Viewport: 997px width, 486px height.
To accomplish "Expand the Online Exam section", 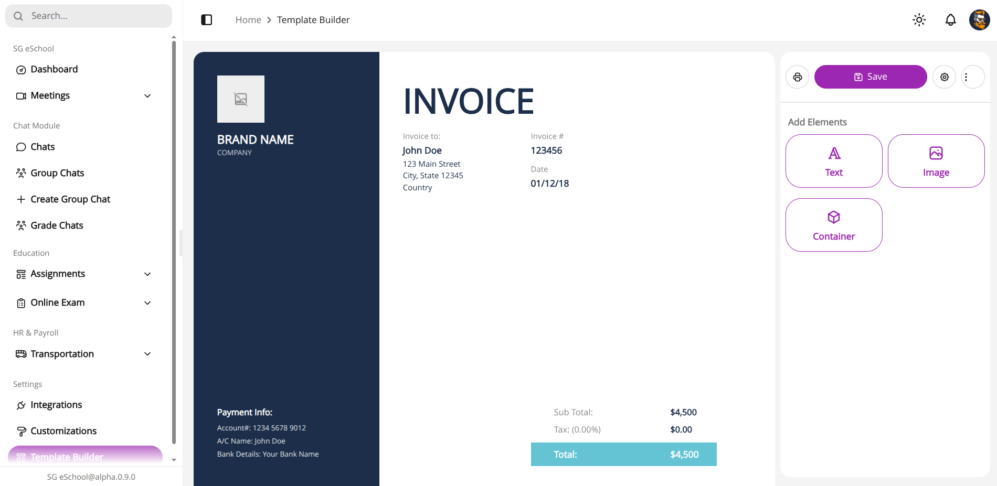I will tap(84, 303).
